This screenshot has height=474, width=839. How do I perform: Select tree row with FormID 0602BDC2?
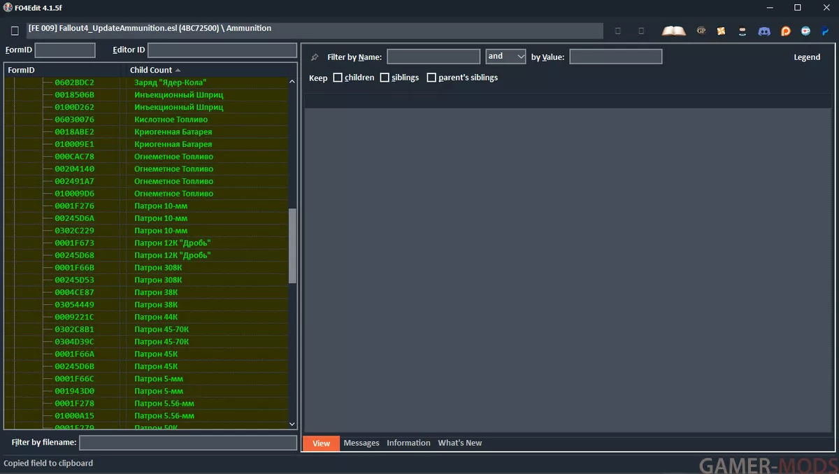point(146,82)
